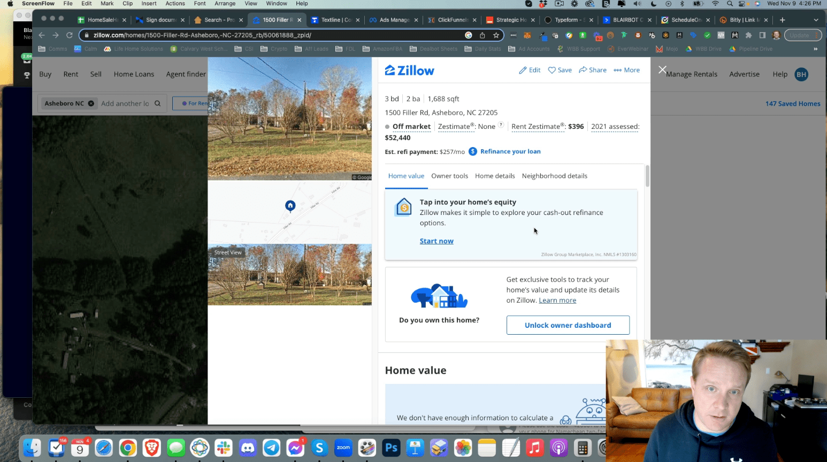This screenshot has height=462, width=827.
Task: Open the BH profile avatar
Action: (801, 74)
